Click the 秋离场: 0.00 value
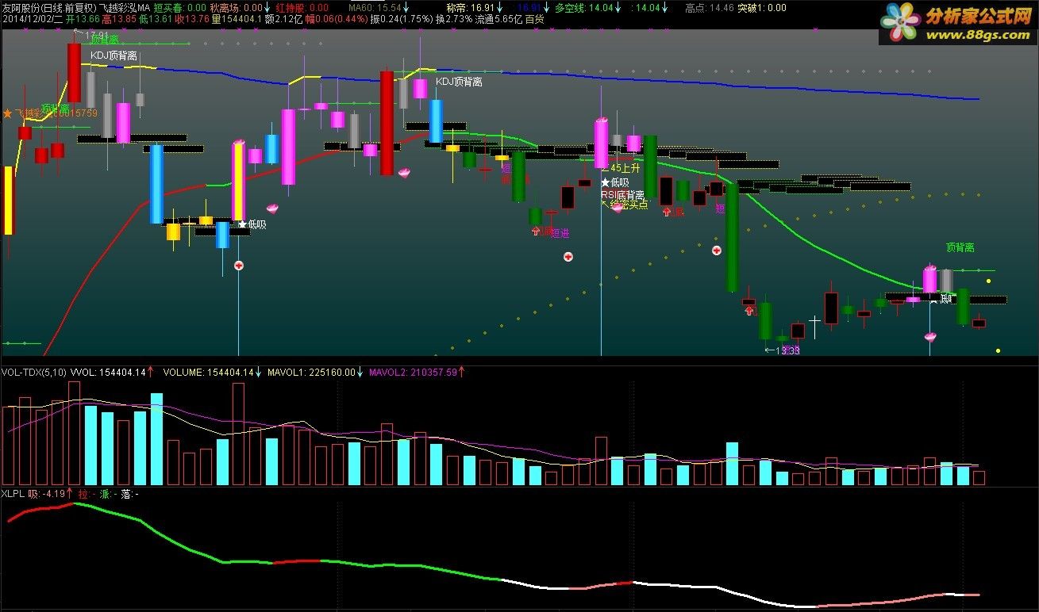The height and width of the screenshot is (612, 1039). (x=236, y=7)
